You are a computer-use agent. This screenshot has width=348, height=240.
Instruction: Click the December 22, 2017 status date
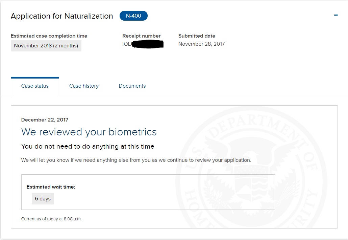tap(45, 120)
